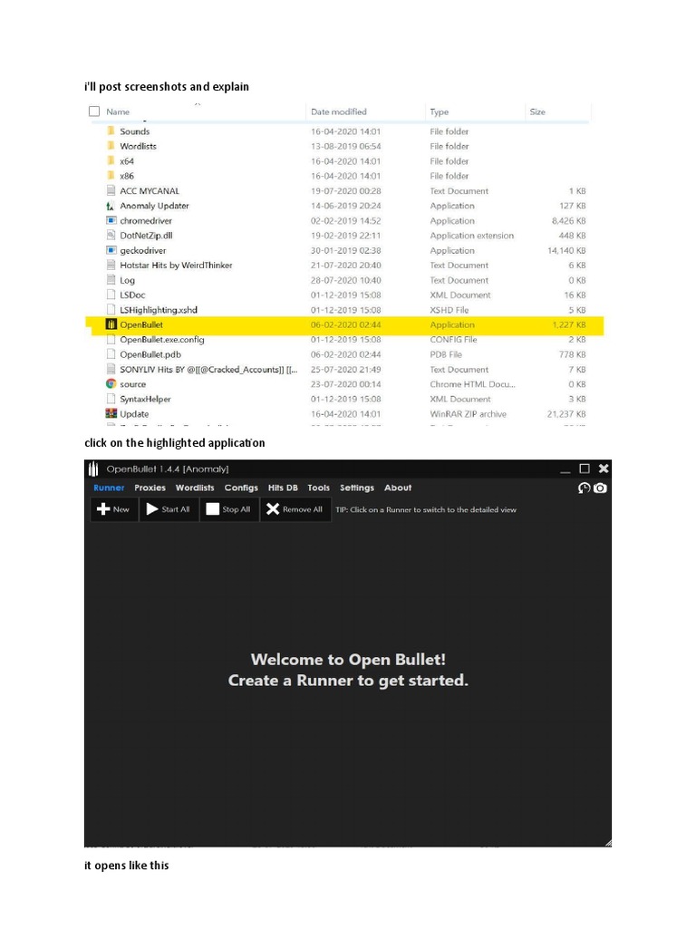The width and height of the screenshot is (696, 928).
Task: Click the LSDoc XML file icon
Action: [x=111, y=295]
